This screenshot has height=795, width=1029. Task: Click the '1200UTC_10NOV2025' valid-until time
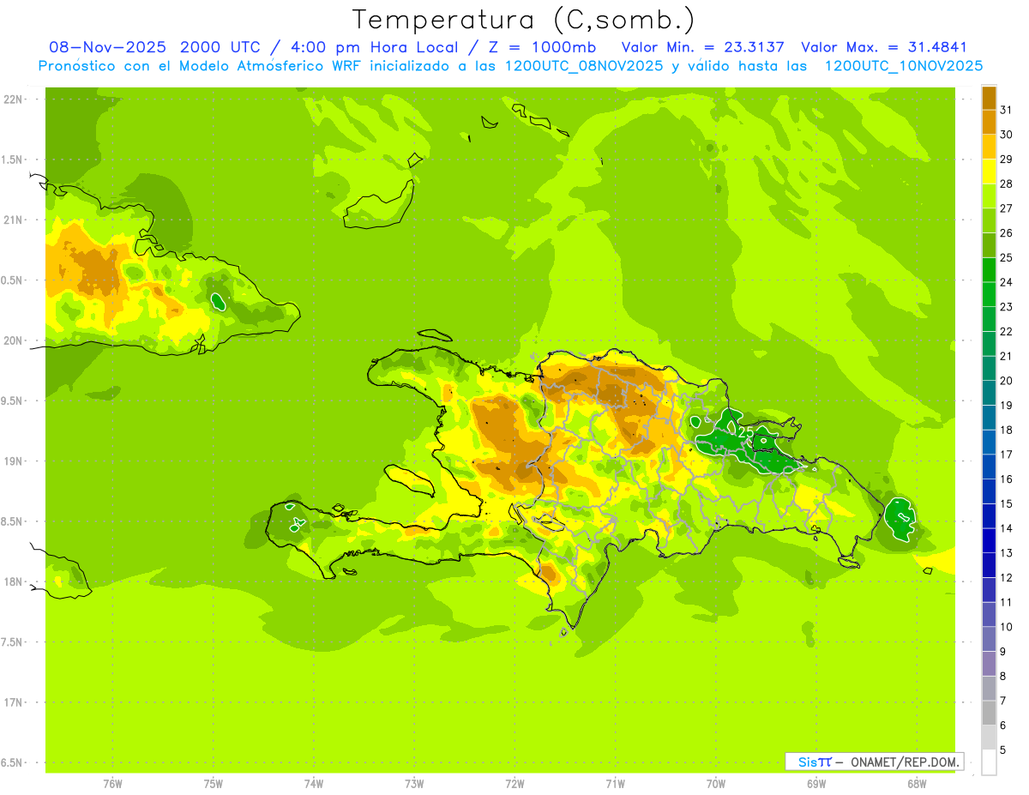pyautogui.click(x=903, y=66)
